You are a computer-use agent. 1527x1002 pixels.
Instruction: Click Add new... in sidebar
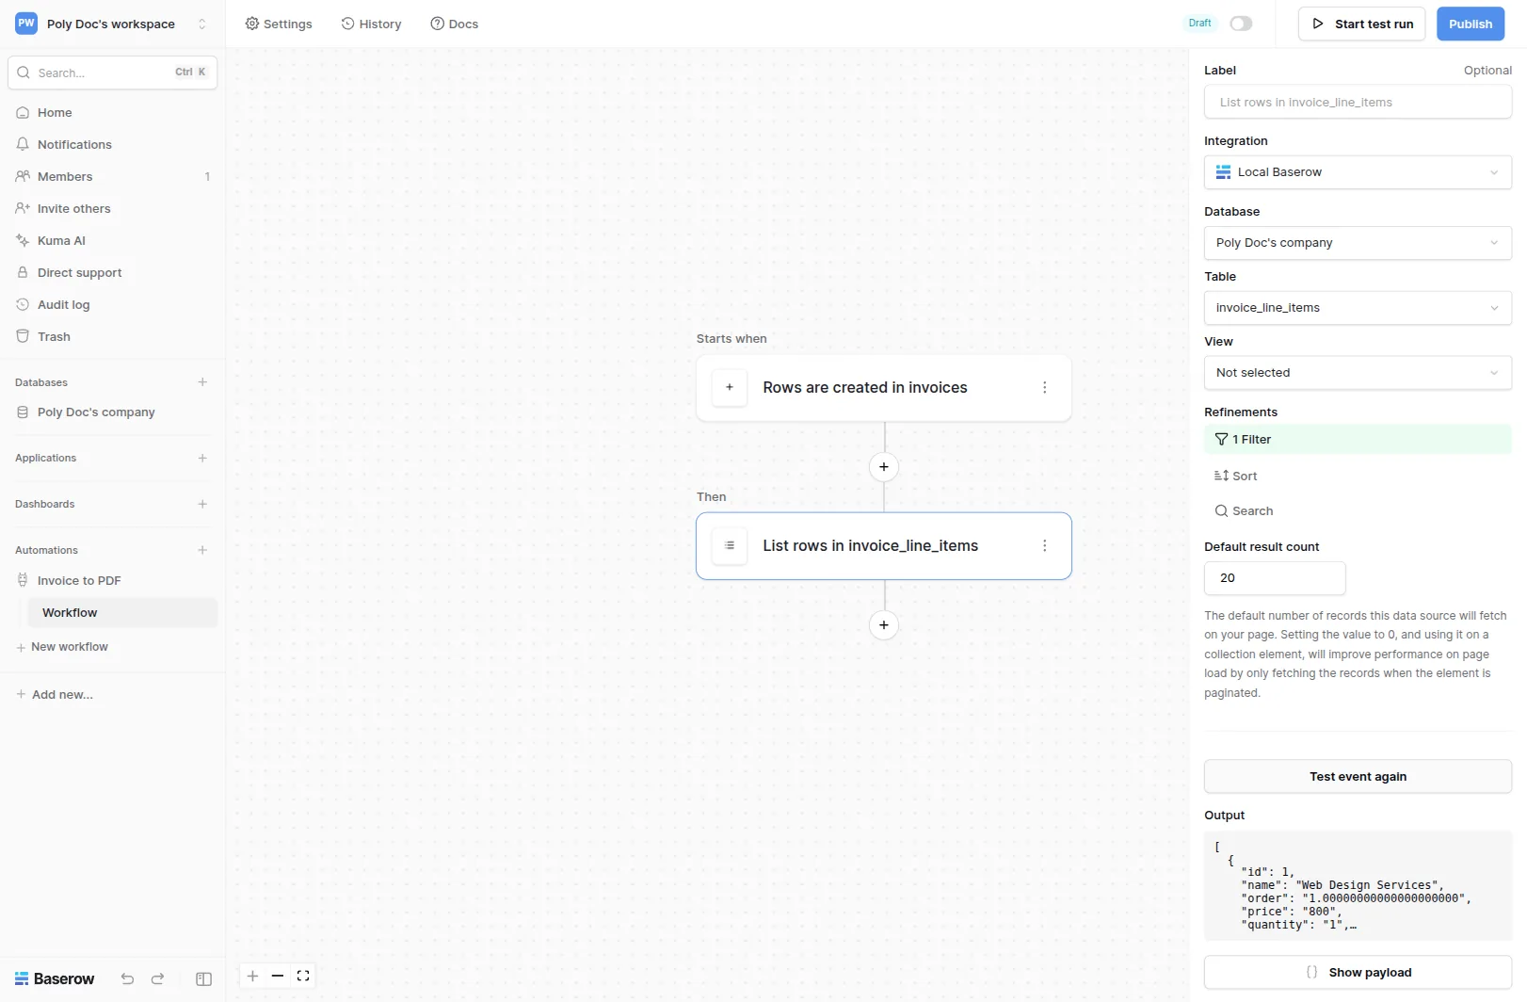click(x=55, y=695)
